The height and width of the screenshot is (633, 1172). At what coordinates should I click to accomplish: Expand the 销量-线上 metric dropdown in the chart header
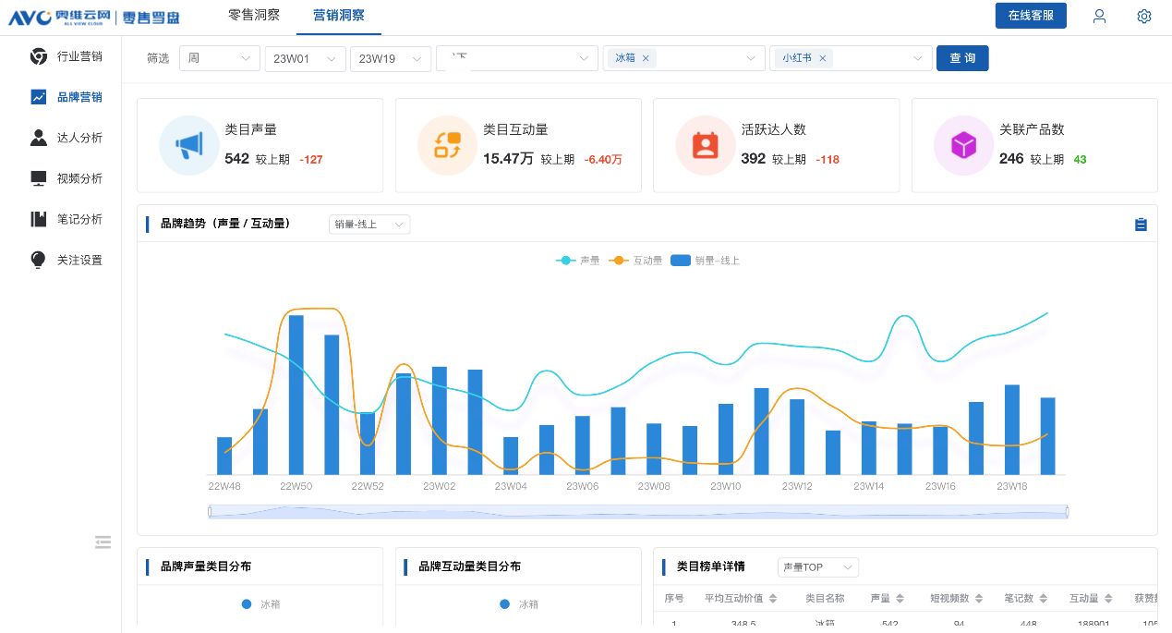coord(369,224)
